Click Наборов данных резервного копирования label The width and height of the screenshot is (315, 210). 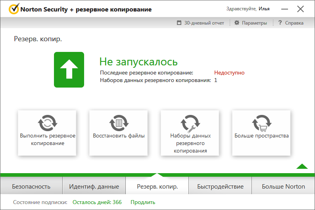click(156, 80)
